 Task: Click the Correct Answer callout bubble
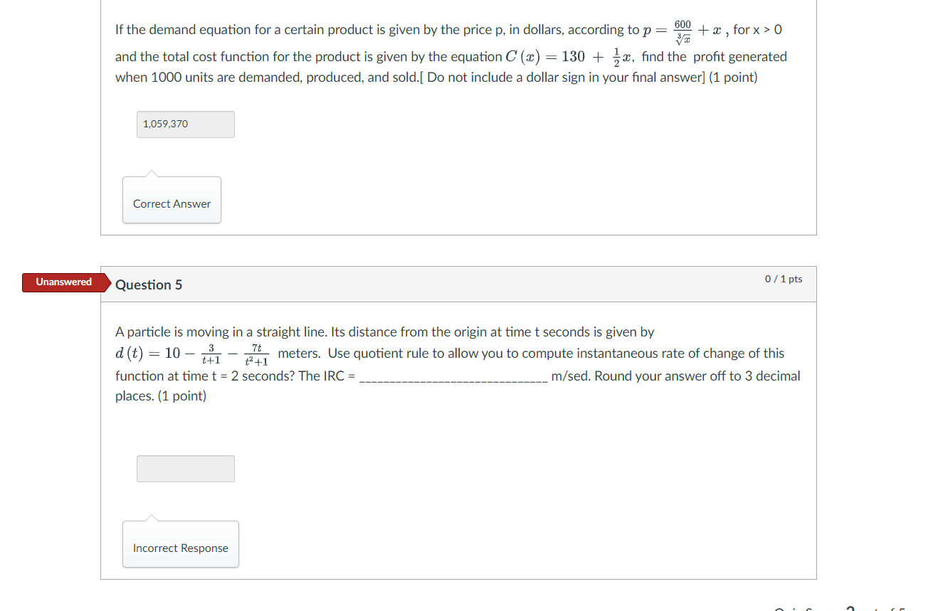(172, 203)
